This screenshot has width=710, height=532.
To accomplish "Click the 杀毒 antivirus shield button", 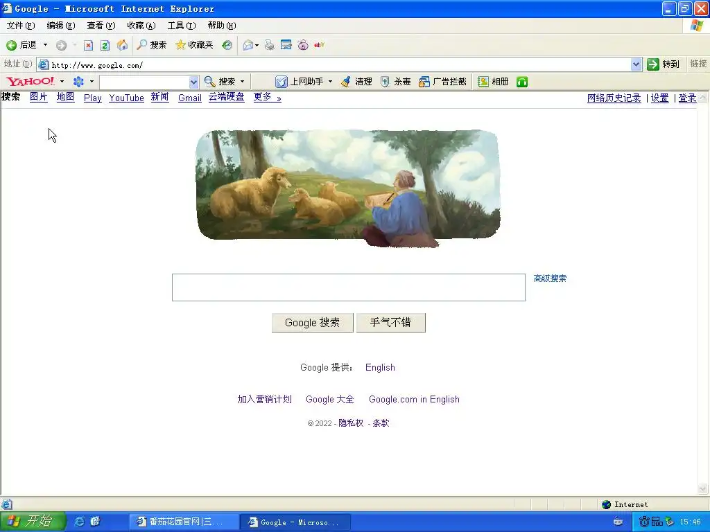I will (395, 82).
